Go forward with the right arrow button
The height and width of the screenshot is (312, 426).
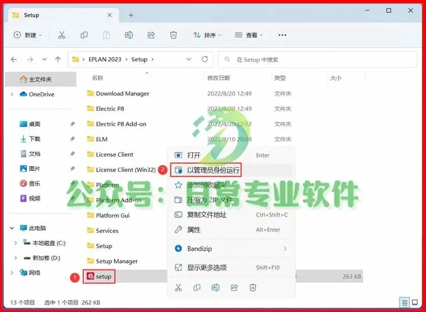coord(30,59)
